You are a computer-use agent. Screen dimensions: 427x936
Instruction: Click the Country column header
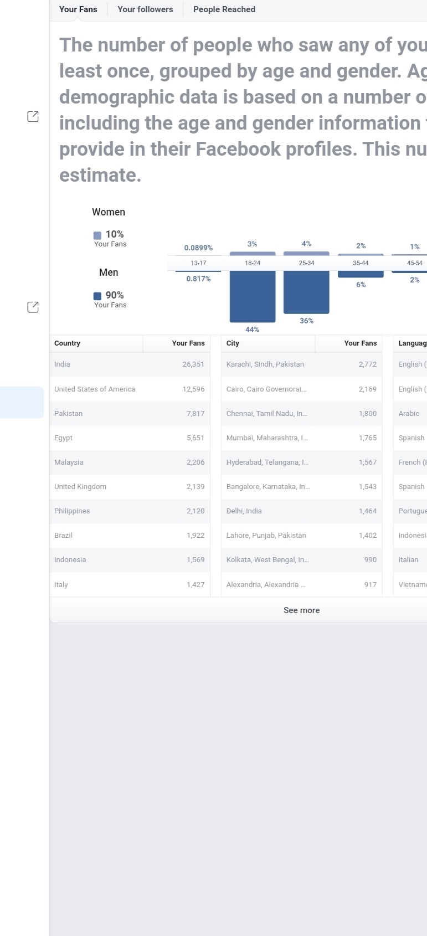pos(68,343)
